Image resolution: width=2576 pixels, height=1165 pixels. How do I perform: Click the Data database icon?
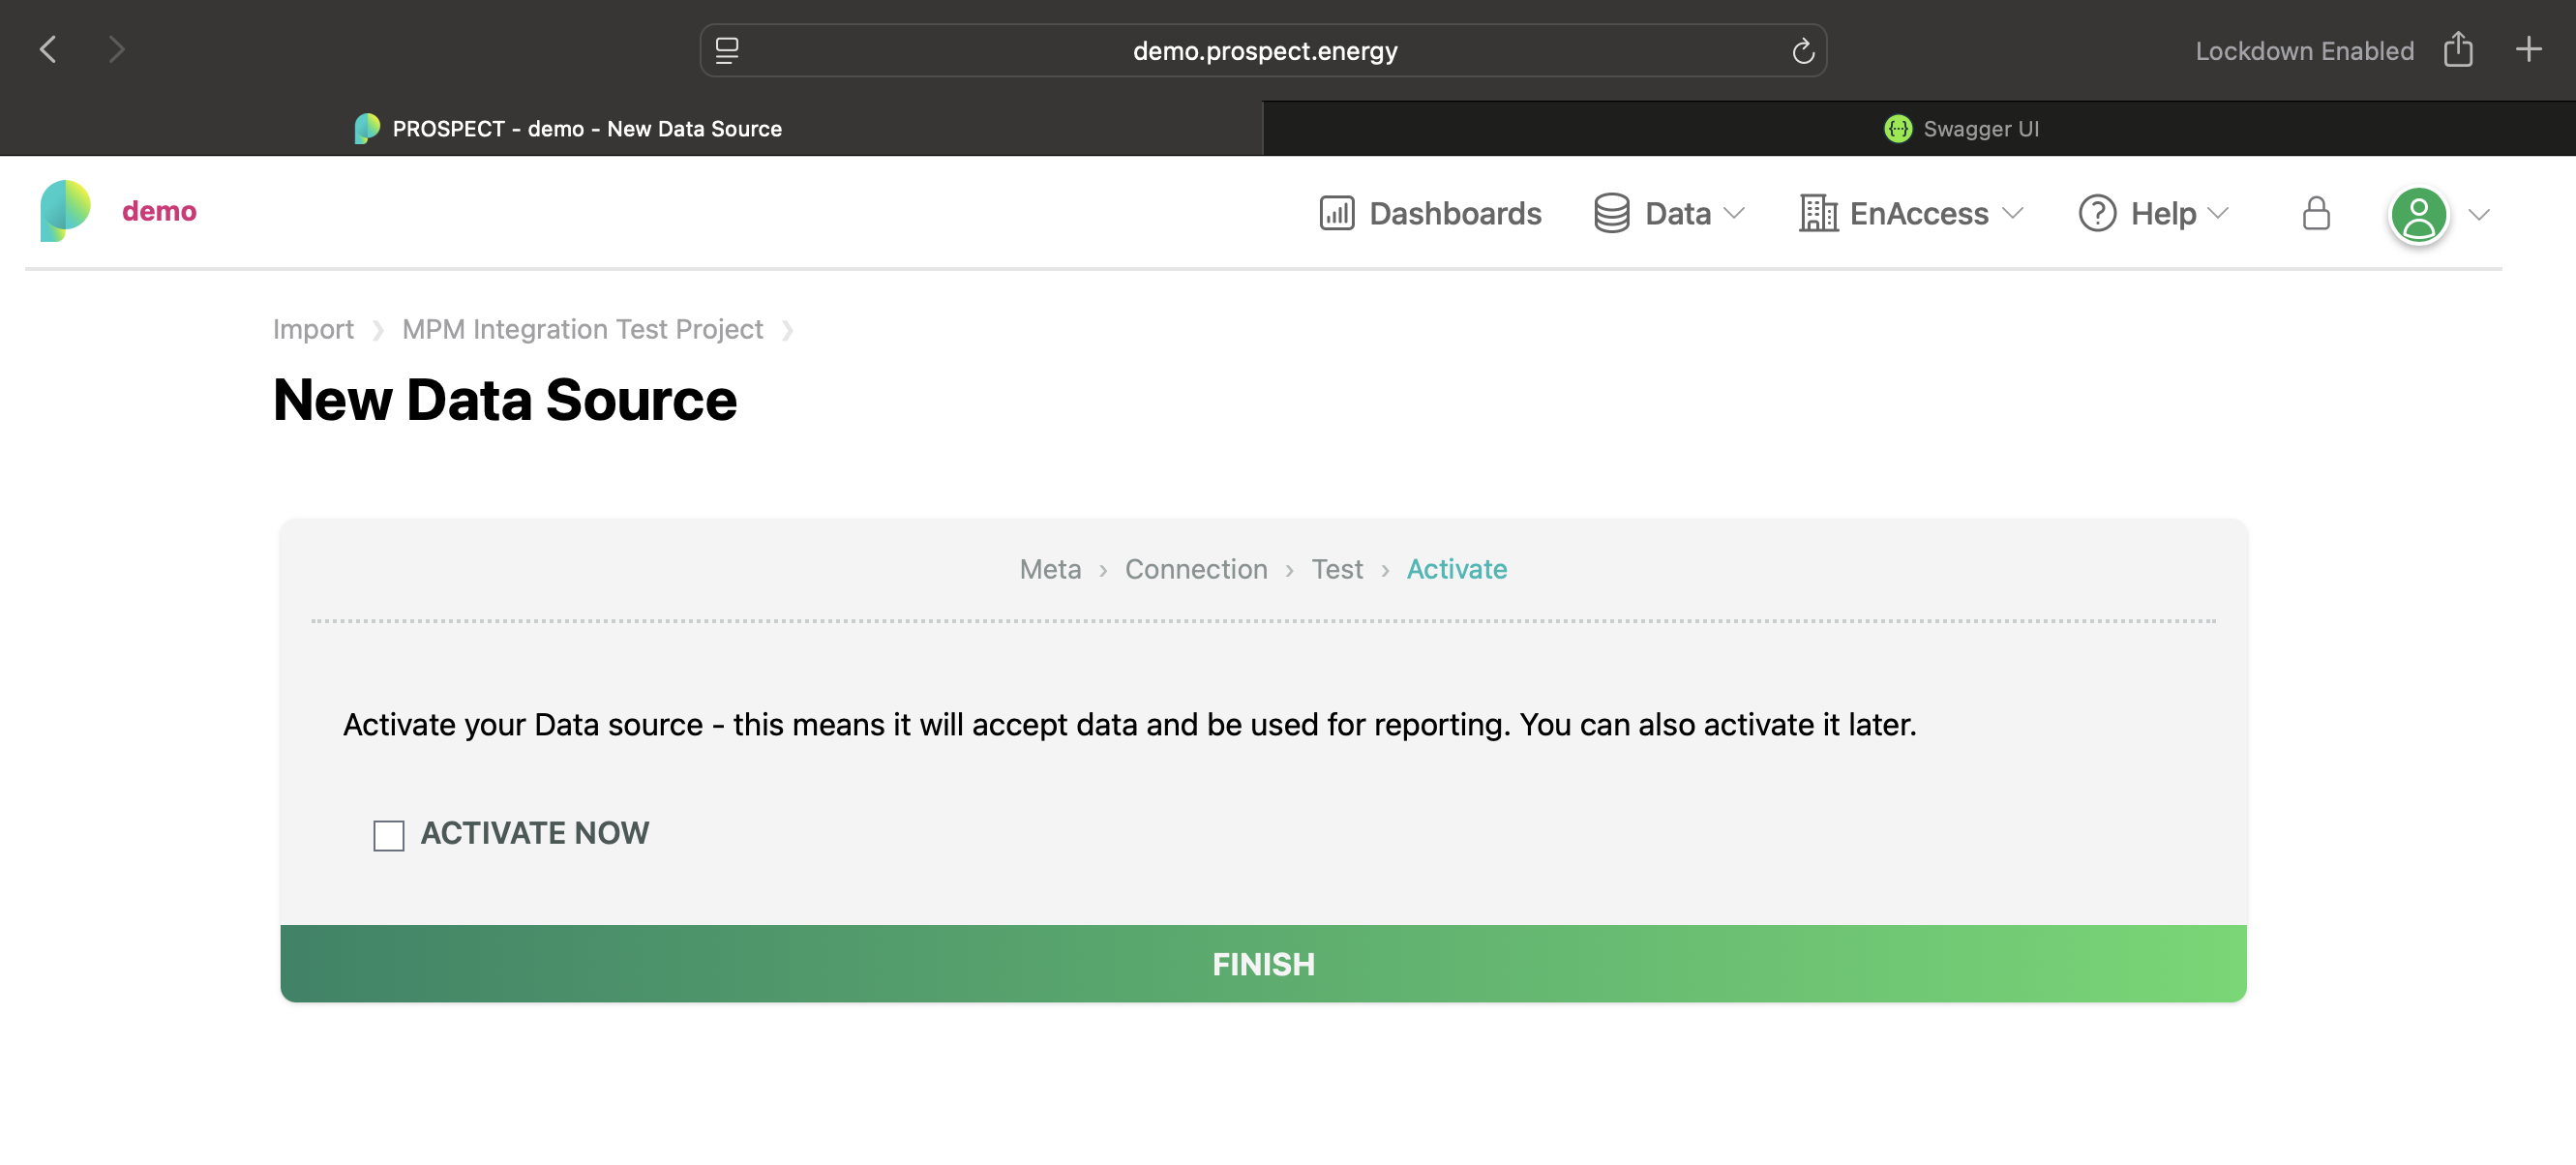point(1611,212)
